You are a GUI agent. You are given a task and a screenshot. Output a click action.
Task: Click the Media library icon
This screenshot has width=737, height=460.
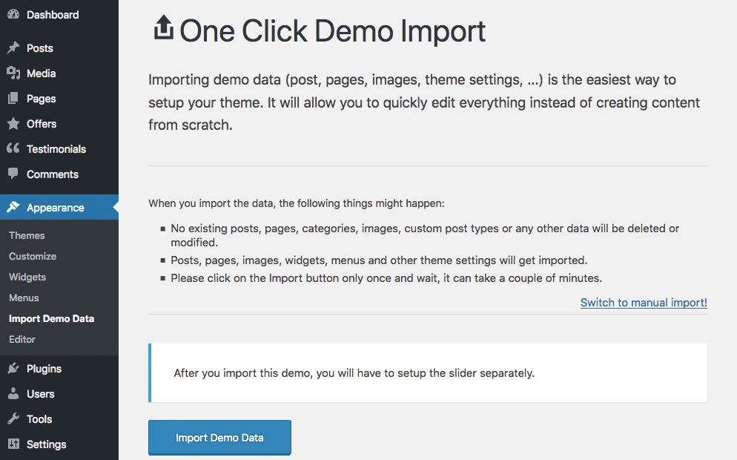[13, 73]
